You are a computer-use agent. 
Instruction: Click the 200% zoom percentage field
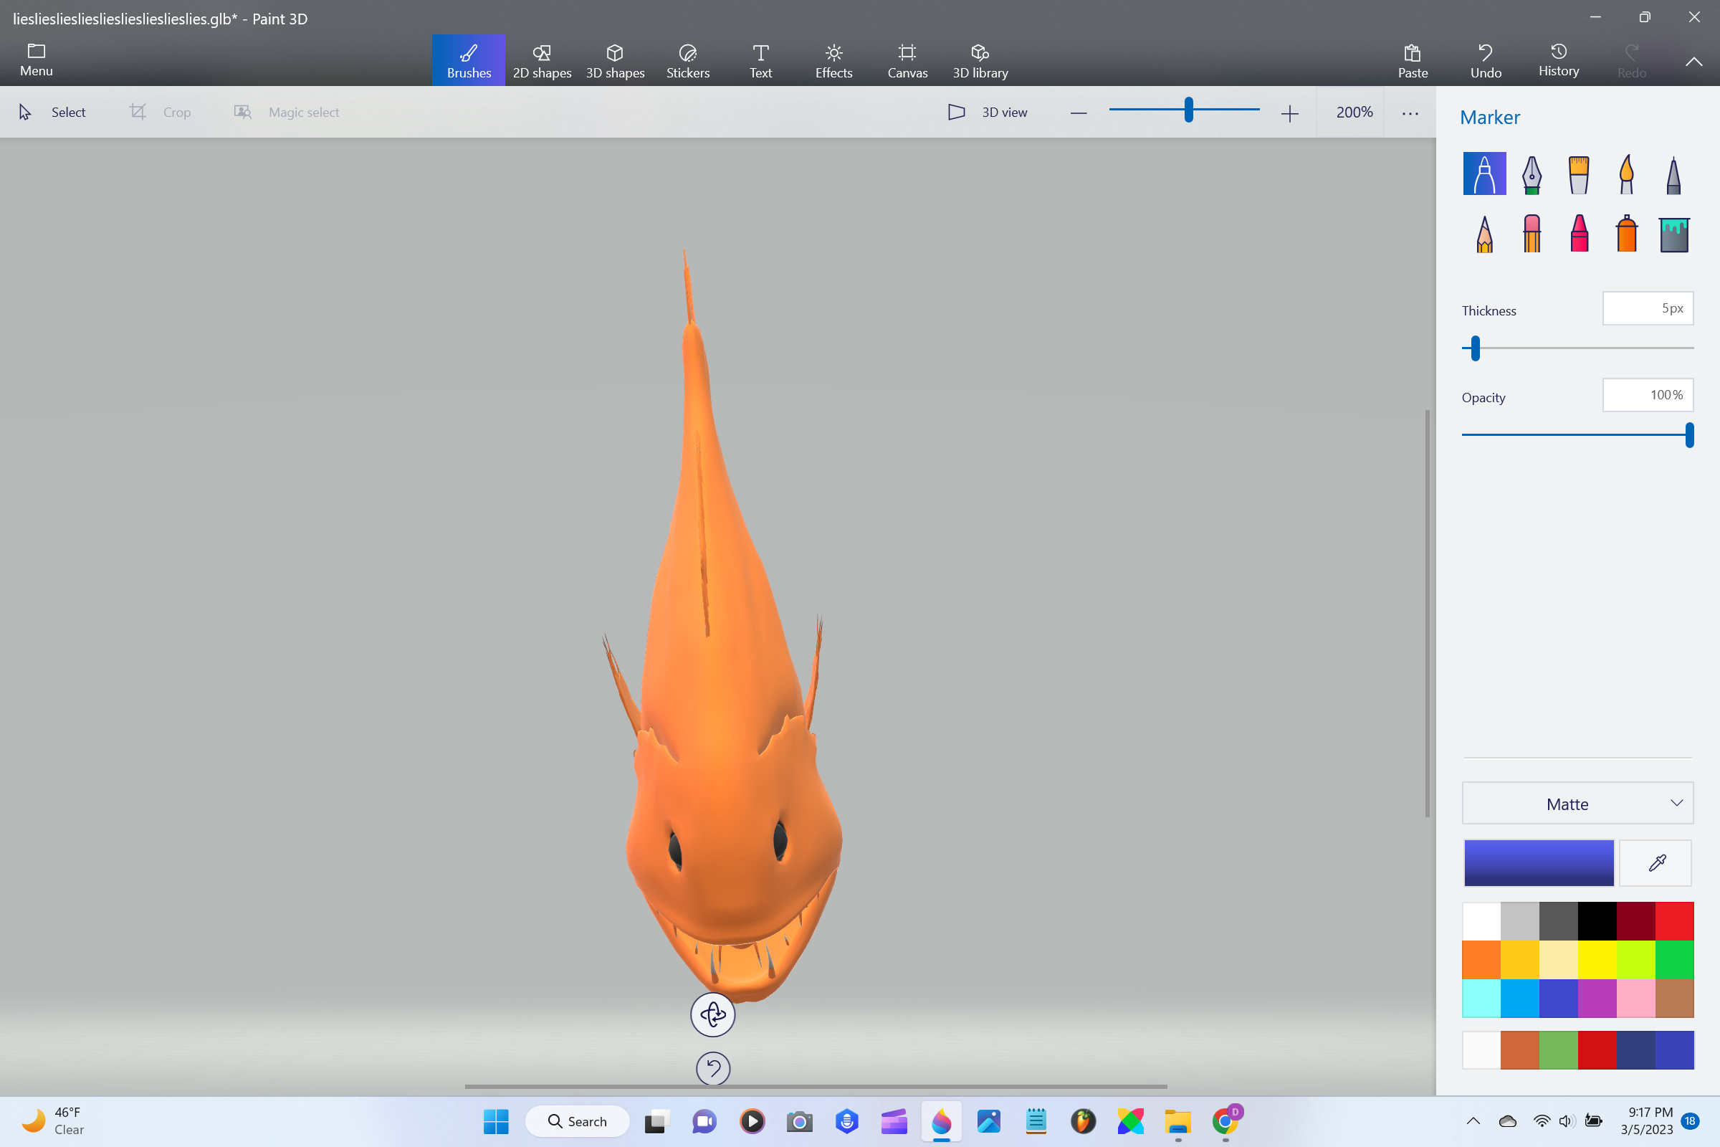point(1354,112)
